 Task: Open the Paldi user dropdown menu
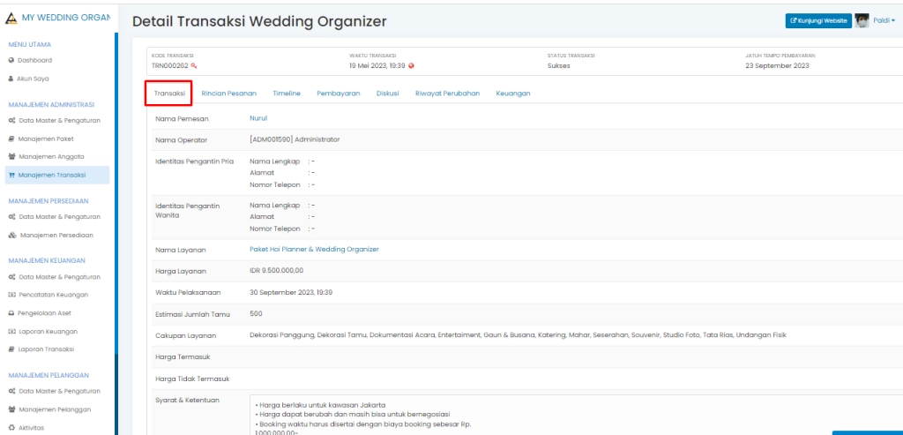884,20
